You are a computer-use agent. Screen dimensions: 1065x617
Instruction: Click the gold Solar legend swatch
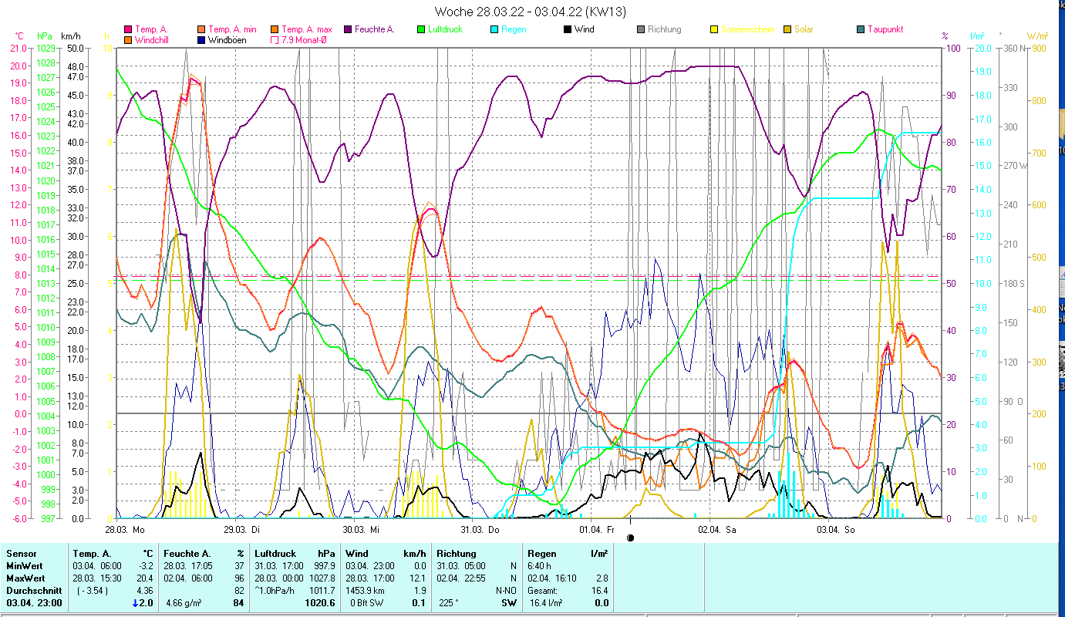tap(787, 29)
